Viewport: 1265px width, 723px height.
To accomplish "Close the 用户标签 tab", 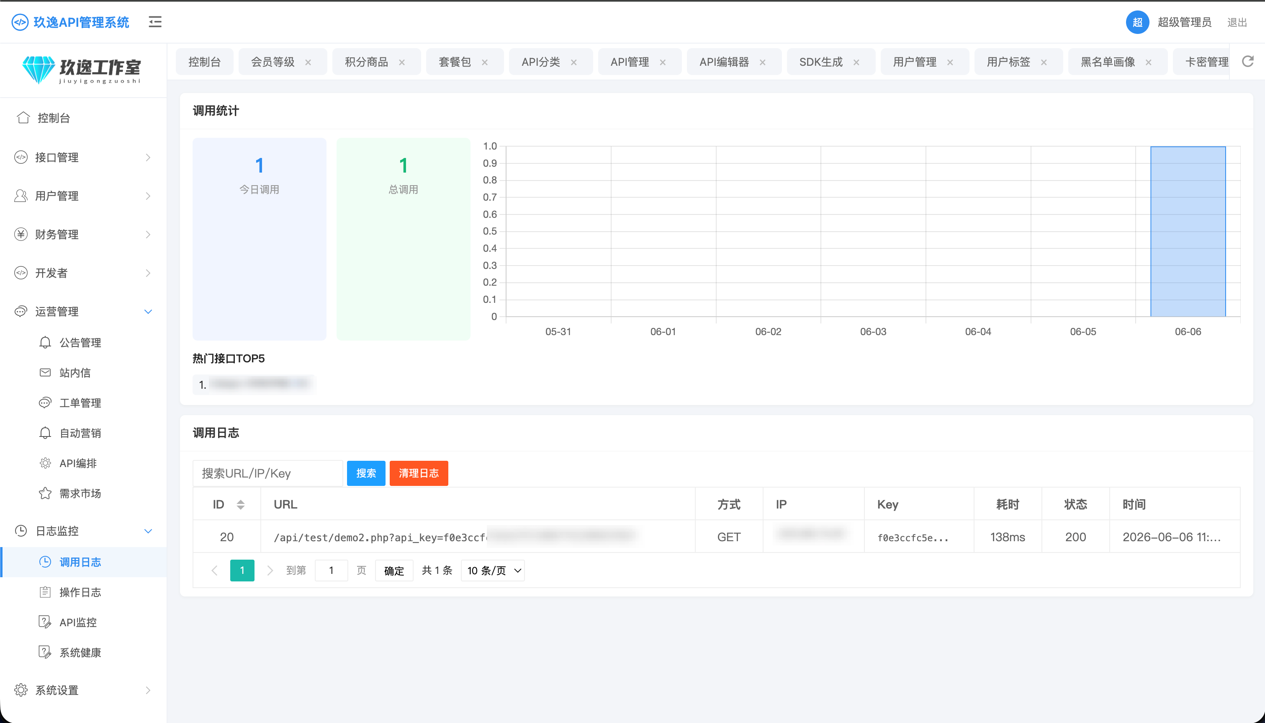I will (1044, 62).
